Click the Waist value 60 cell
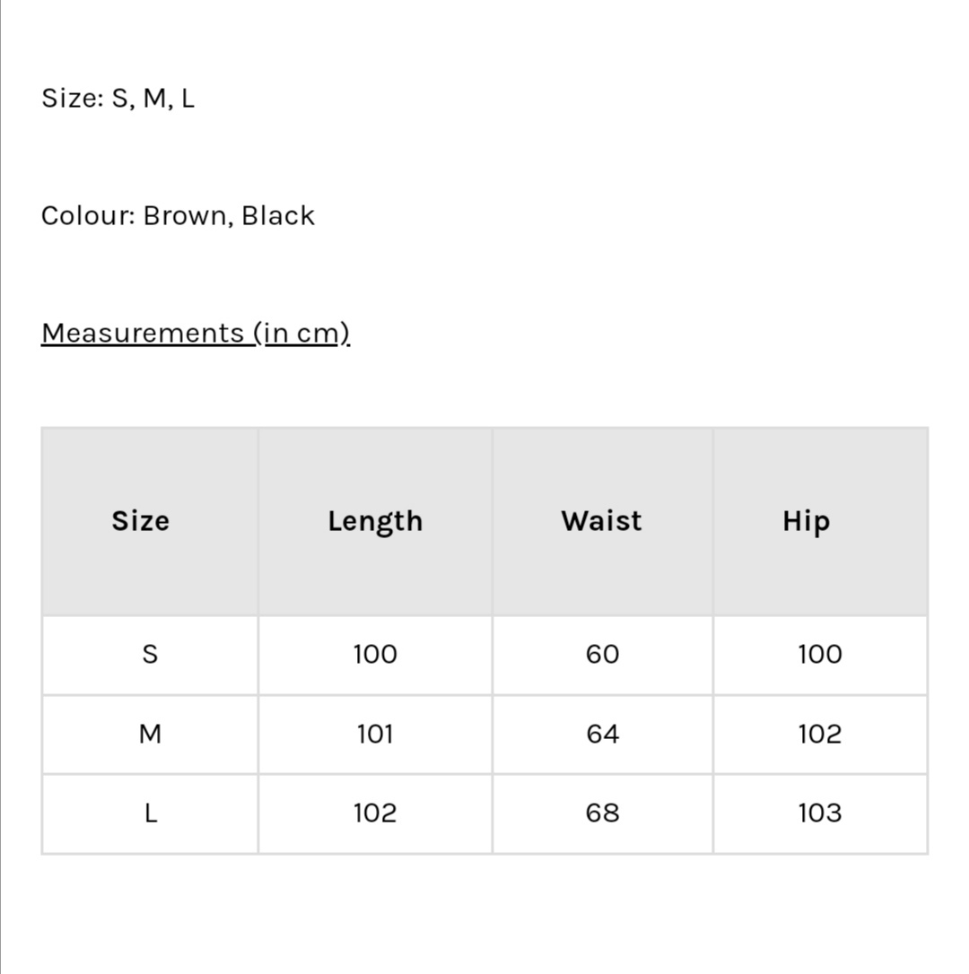Screen dimensions: 969x974 602,655
